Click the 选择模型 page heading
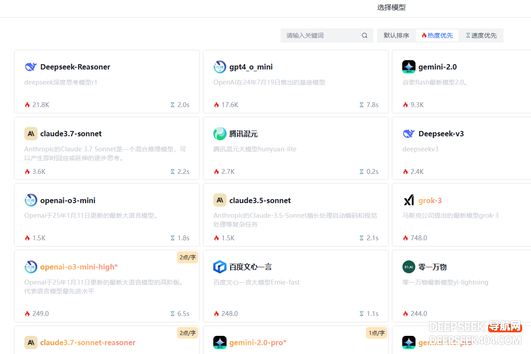Image resolution: width=531 pixels, height=354 pixels. [x=391, y=7]
